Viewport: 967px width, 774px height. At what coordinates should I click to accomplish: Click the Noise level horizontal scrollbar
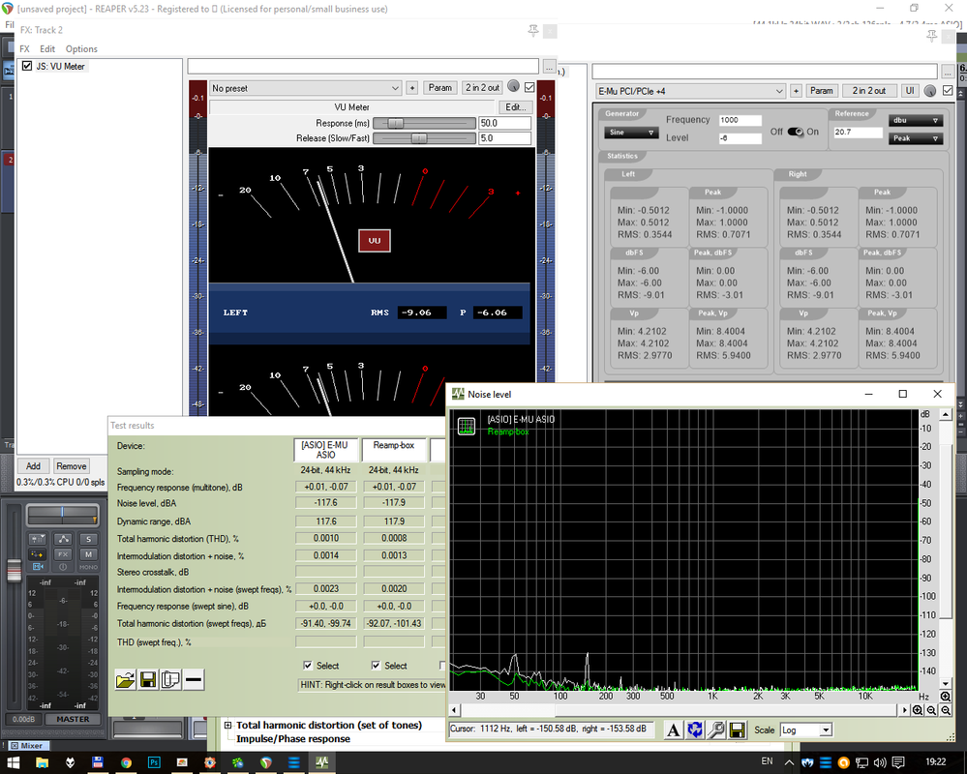pos(679,710)
